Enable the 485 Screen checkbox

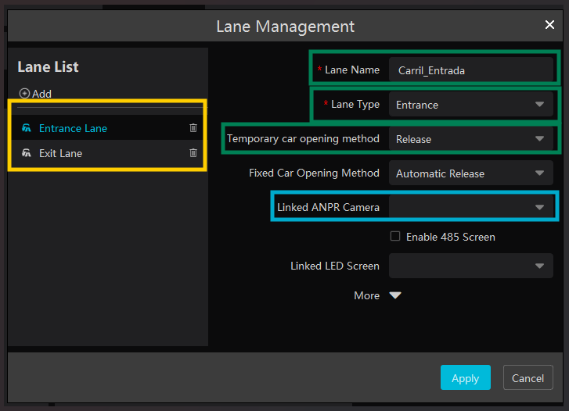point(395,236)
